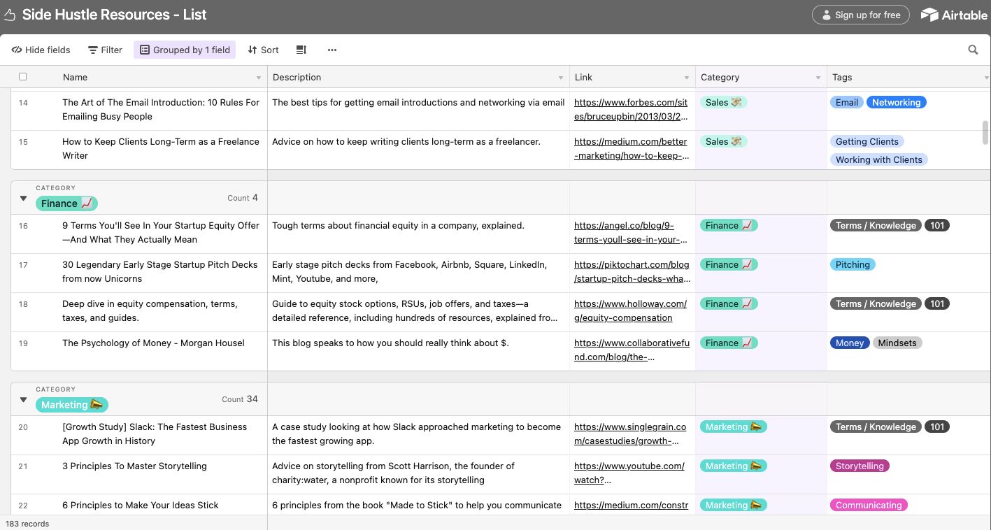Open the Category column dropdown arrow
This screenshot has height=530, width=991.
[x=818, y=78]
